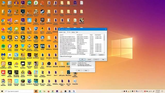Click the Enable all button

[x=93, y=55]
